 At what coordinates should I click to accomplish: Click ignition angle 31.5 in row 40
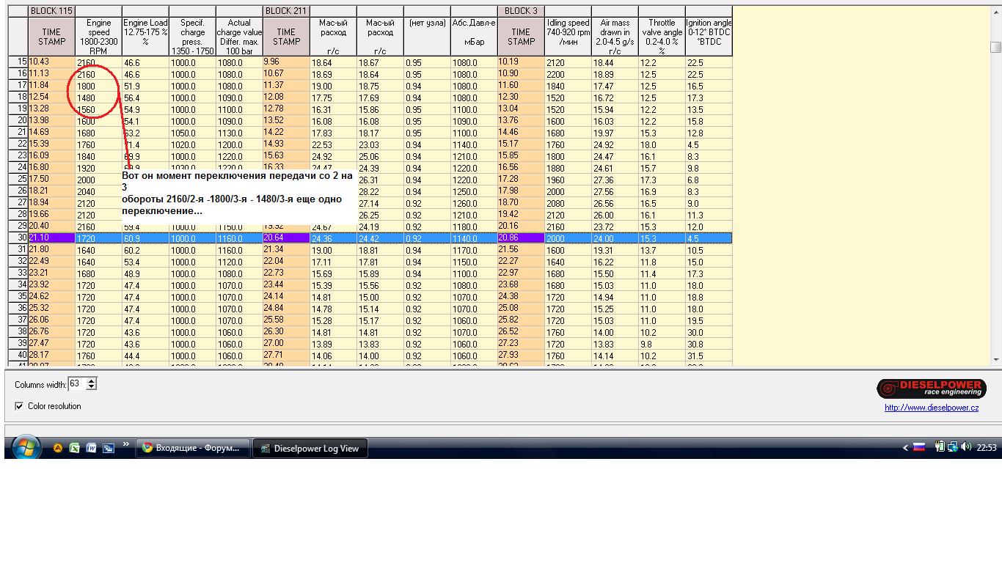(x=709, y=356)
